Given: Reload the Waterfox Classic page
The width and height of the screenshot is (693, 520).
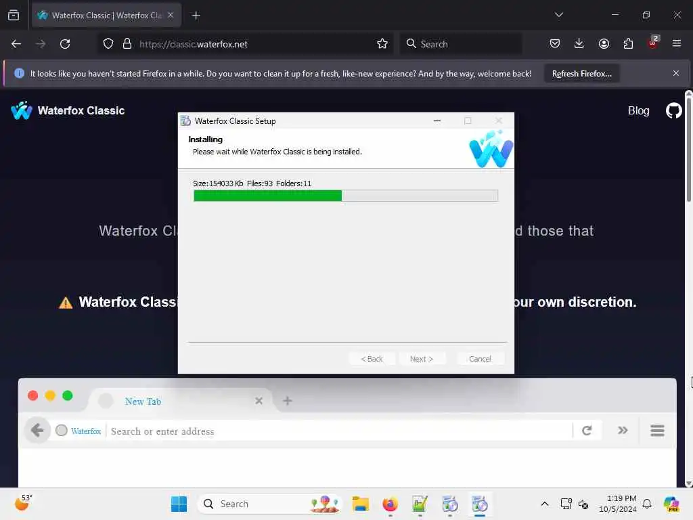Looking at the screenshot, I should point(65,44).
